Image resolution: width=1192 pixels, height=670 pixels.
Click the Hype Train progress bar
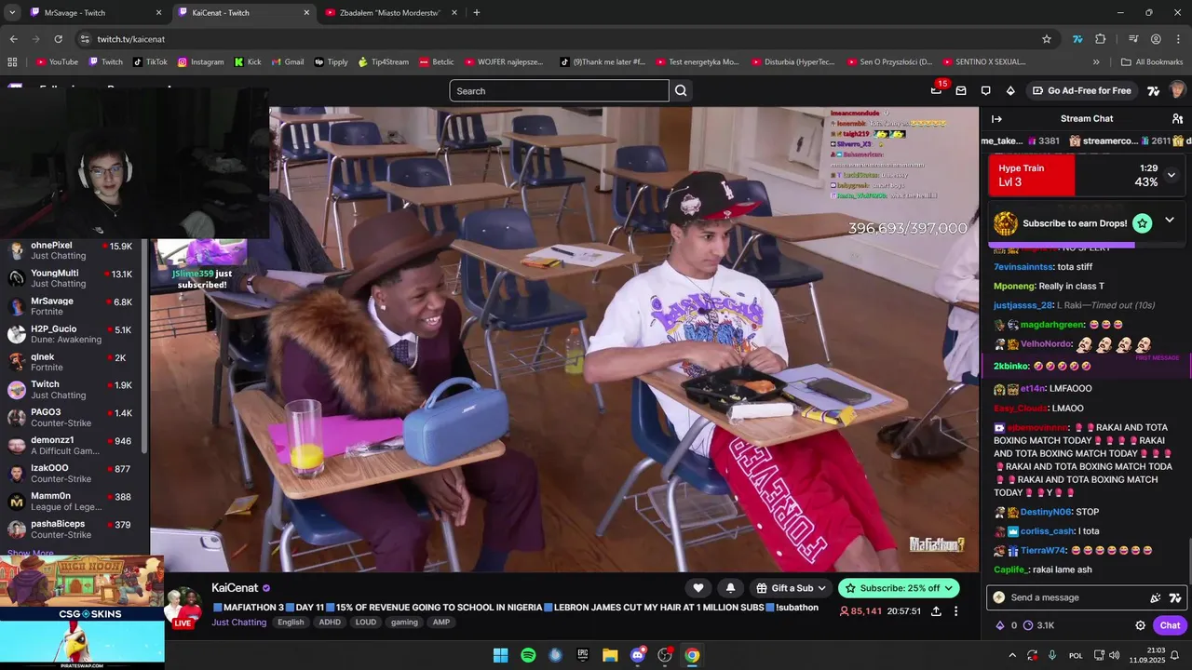[1086, 175]
